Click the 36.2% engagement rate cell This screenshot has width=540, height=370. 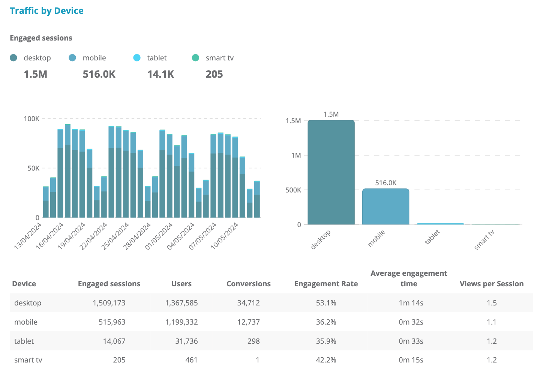pyautogui.click(x=326, y=322)
